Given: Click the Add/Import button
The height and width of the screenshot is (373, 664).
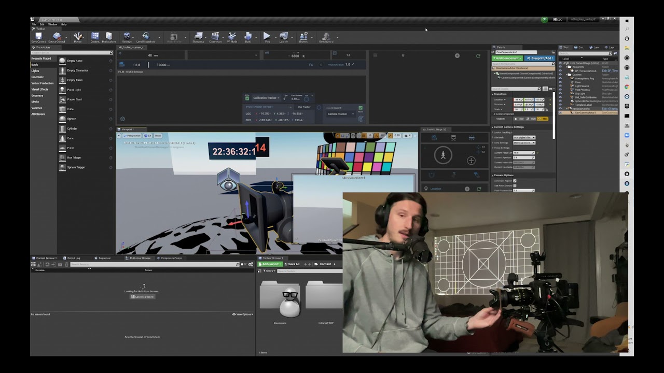Looking at the screenshot, I should [x=270, y=264].
